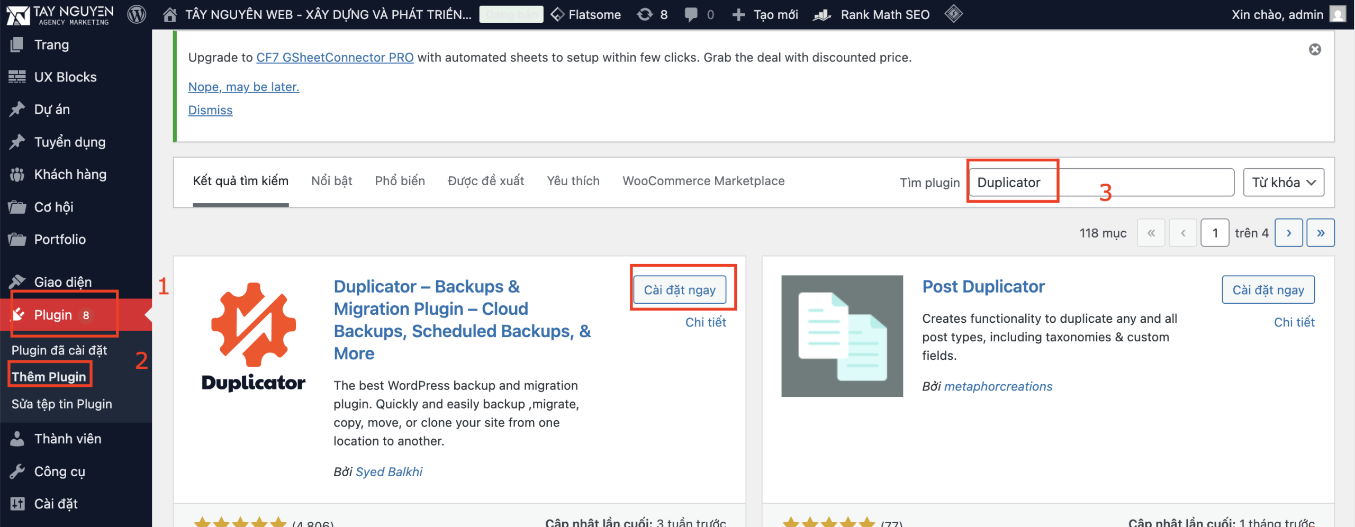This screenshot has height=527, width=1355.
Task: Click the CF7 GSheetConnector PRO link
Action: point(335,57)
